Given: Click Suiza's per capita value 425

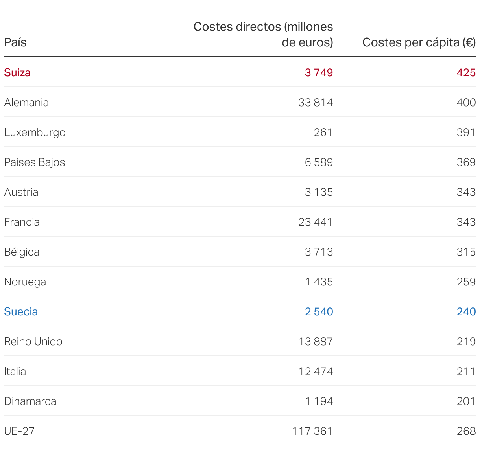Looking at the screenshot, I should click(x=466, y=73).
